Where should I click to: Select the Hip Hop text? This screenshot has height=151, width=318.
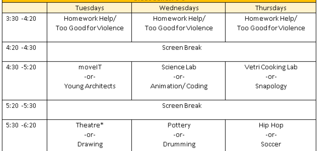[271, 125]
